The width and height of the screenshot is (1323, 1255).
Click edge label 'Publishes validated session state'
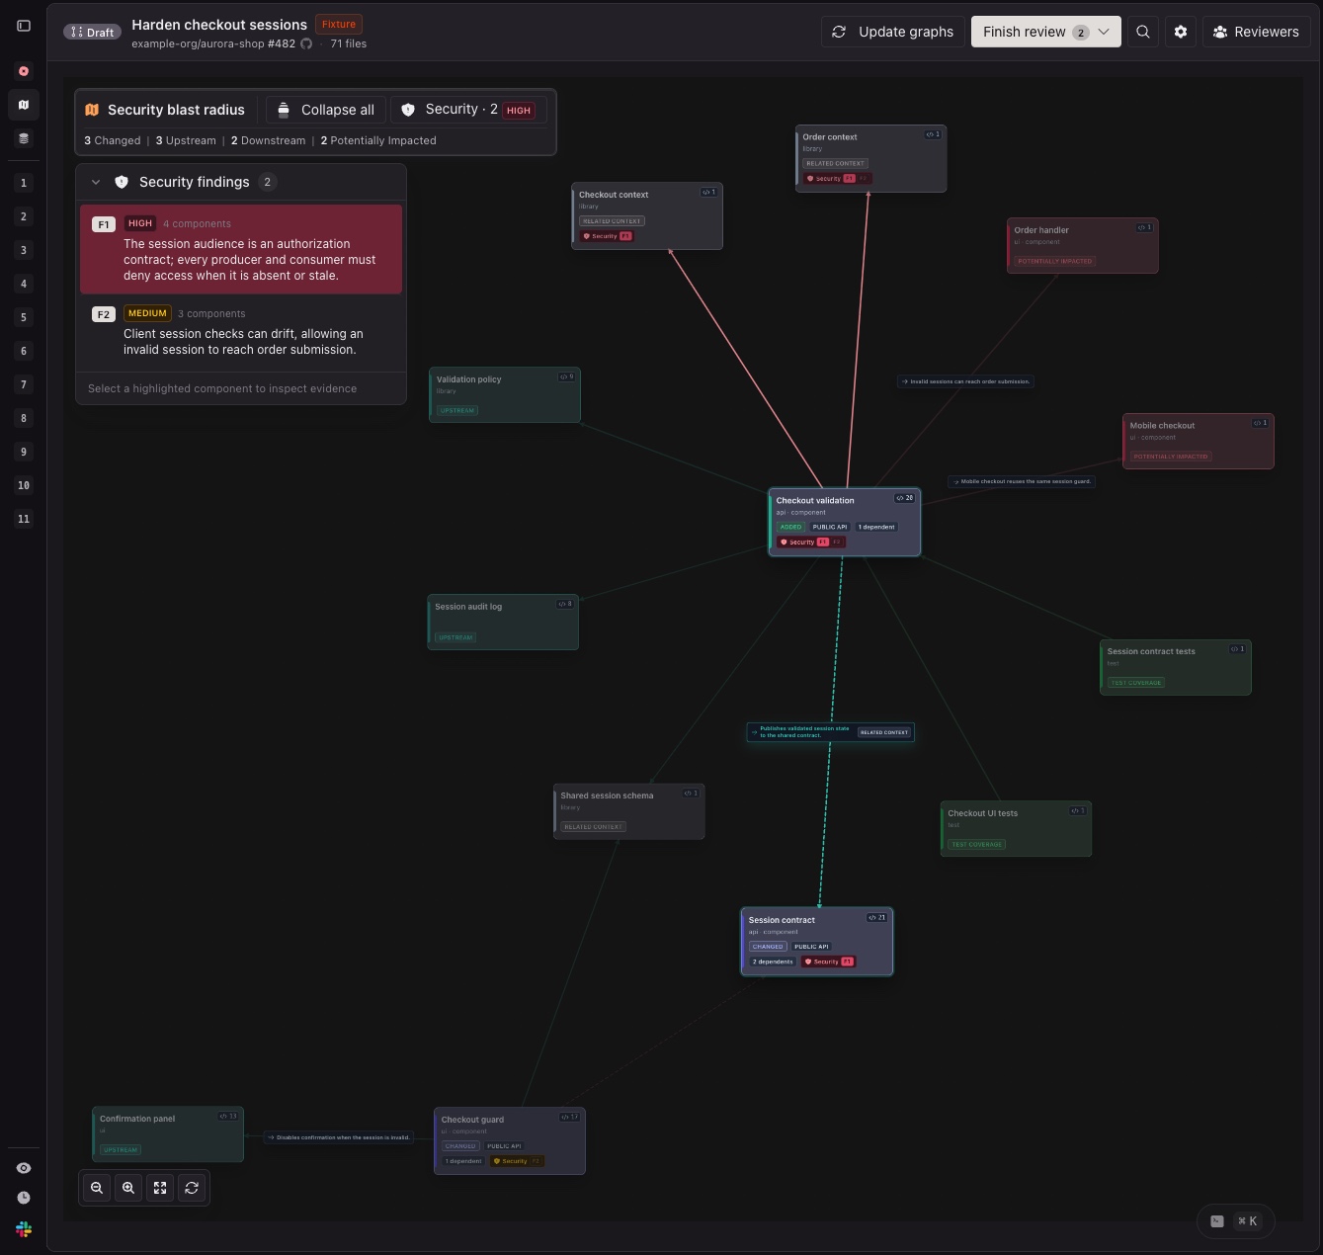(x=830, y=732)
